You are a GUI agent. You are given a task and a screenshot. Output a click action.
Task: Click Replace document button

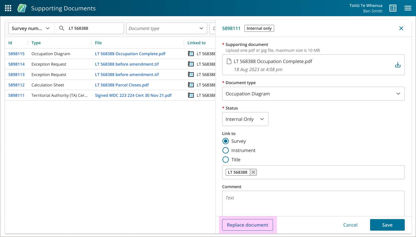(248, 225)
